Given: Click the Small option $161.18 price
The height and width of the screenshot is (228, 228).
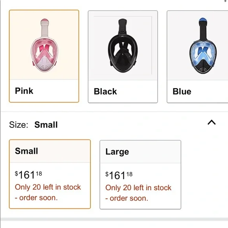Looking at the screenshot, I should [28, 175].
